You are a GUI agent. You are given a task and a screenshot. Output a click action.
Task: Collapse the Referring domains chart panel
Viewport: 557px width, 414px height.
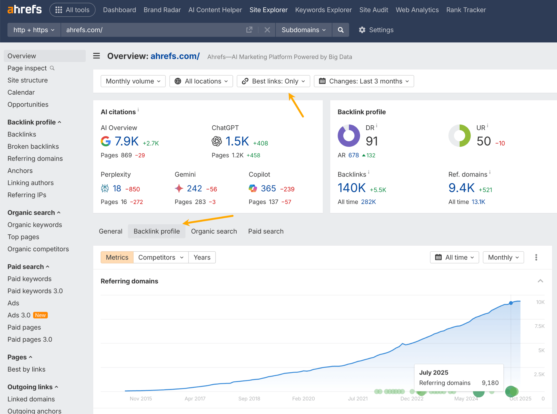(x=540, y=281)
